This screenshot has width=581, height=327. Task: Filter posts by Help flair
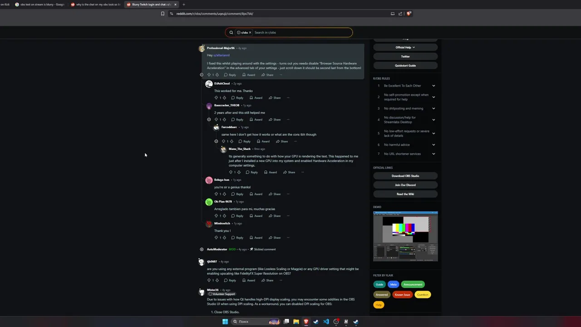point(379,305)
